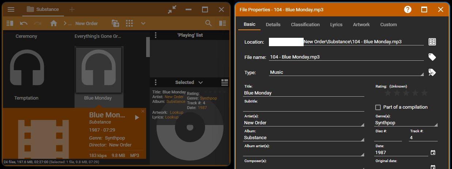The width and height of the screenshot is (452, 169).
Task: Open the Help icon in File Properties
Action: (x=408, y=9)
